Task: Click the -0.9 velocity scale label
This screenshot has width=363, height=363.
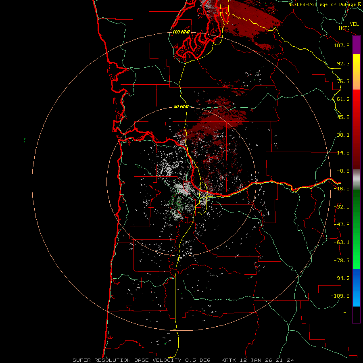Action: pos(343,171)
